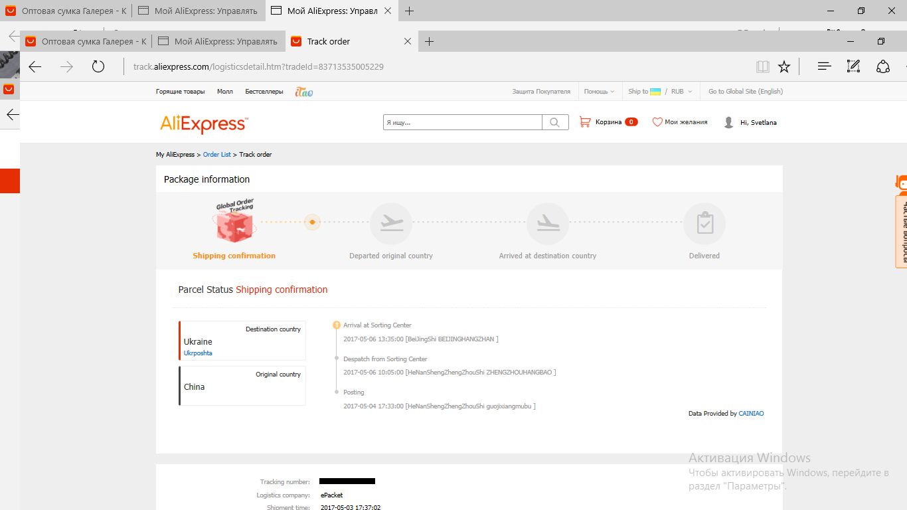
Task: Open Горящие товары link
Action: point(180,92)
